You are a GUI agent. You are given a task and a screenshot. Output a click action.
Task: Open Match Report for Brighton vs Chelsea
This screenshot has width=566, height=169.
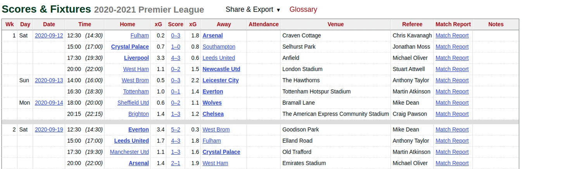click(452, 114)
